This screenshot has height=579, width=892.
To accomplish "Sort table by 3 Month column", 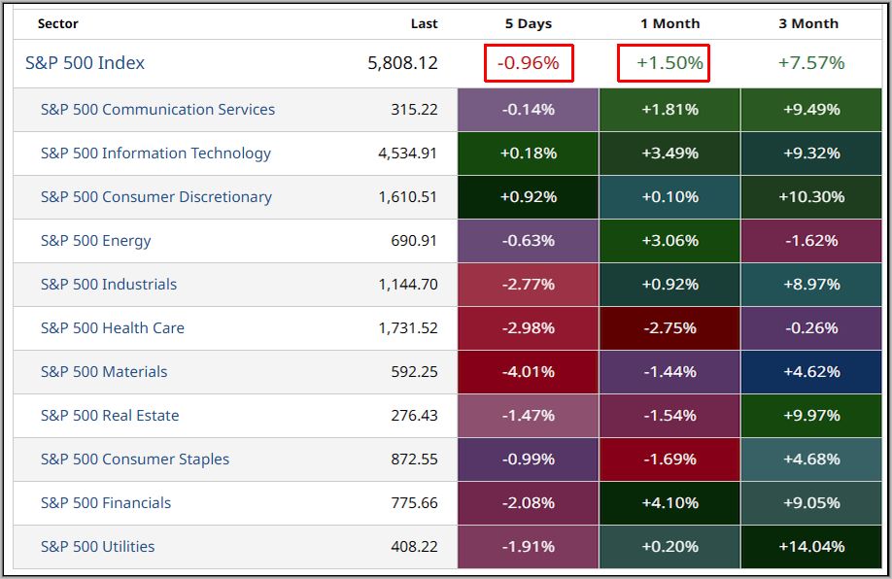I will click(x=808, y=23).
